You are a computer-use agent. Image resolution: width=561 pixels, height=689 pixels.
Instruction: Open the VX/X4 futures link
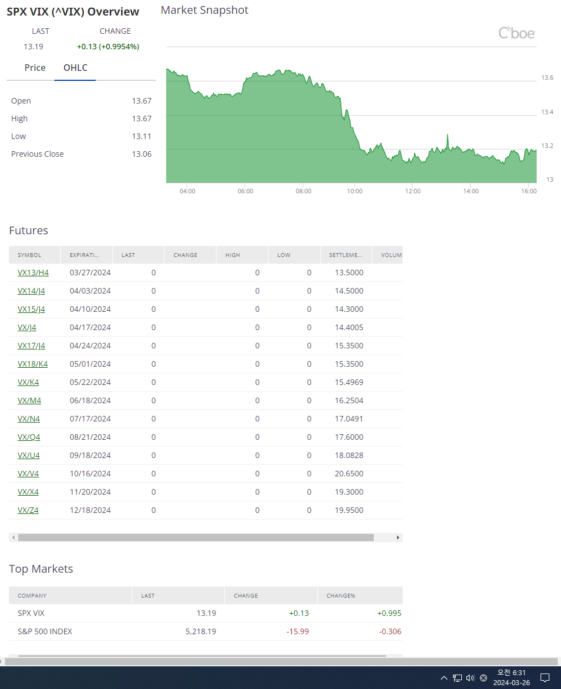28,492
